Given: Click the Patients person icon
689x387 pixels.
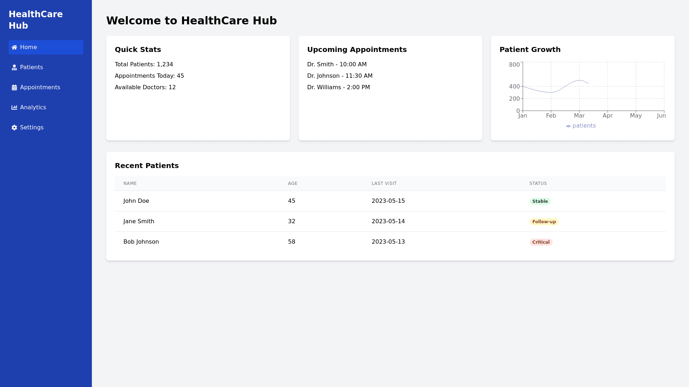Looking at the screenshot, I should 14,67.
